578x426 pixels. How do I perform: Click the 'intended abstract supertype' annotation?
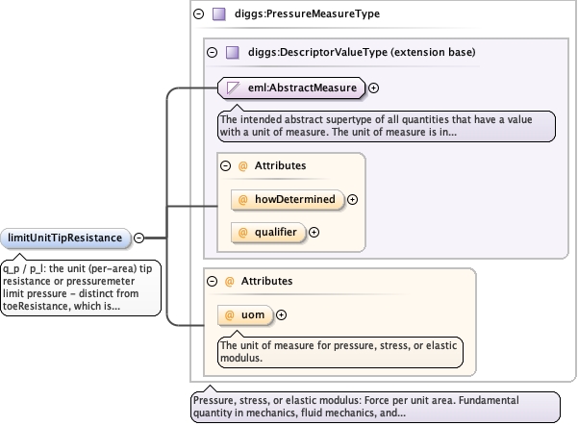point(387,126)
